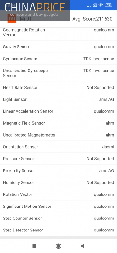Select the Significant Motion Sensor row
Image resolution: width=117 pixels, height=253 pixels.
(x=58, y=207)
